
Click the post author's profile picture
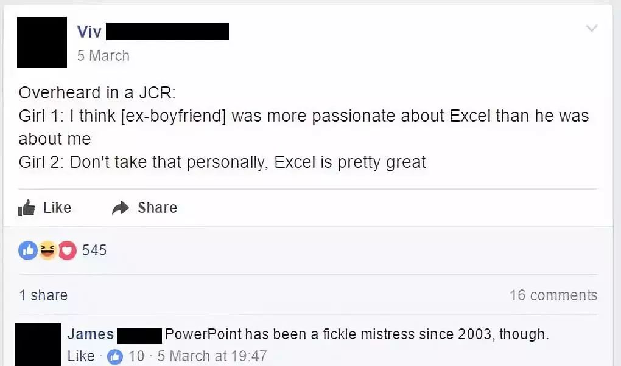click(41, 42)
